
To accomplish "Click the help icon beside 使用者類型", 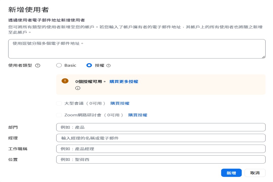I will (x=38, y=65).
